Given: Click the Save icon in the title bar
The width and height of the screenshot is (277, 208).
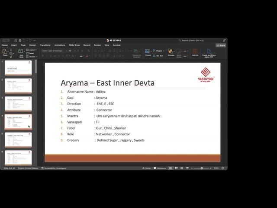Looking at the screenshot, I should pos(20,40).
